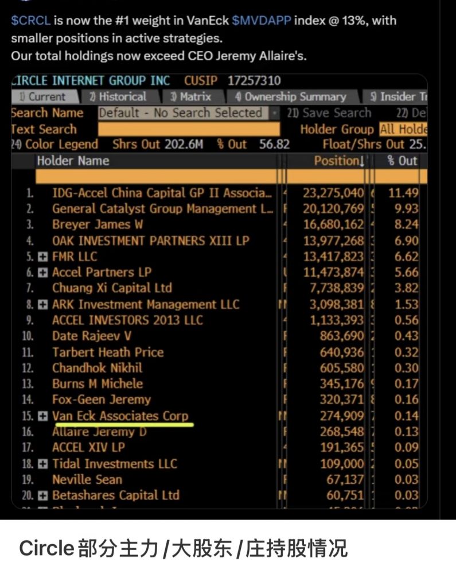Click the 9.93 percent out value
The image size is (456, 574).
tap(406, 209)
